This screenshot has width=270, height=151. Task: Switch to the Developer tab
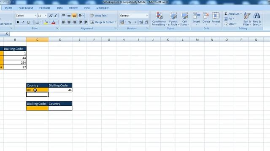[x=103, y=8]
